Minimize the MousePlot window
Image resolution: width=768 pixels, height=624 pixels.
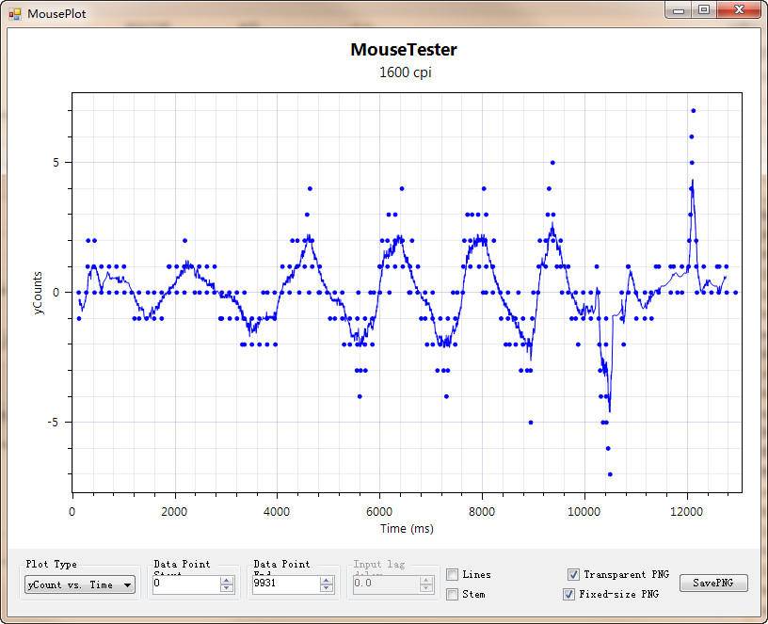(680, 10)
